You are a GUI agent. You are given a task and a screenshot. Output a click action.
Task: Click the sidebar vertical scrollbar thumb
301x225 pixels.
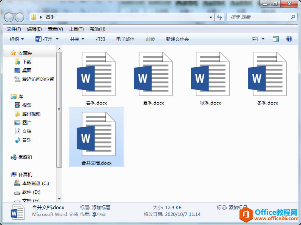(x=59, y=110)
